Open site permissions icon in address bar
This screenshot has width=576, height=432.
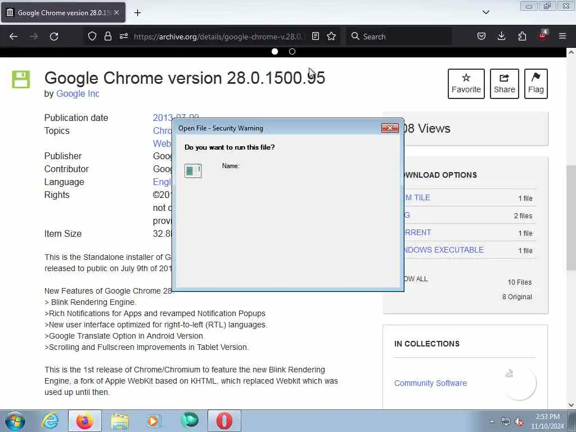tap(123, 36)
